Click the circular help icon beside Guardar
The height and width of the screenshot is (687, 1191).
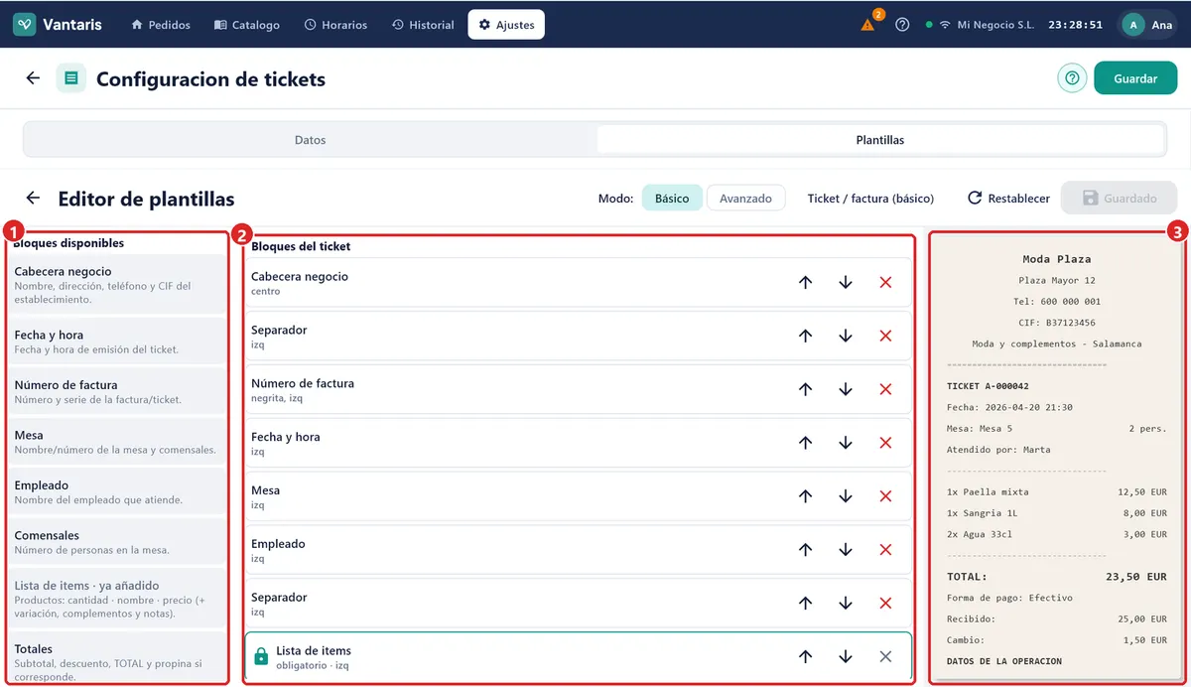pos(1072,78)
